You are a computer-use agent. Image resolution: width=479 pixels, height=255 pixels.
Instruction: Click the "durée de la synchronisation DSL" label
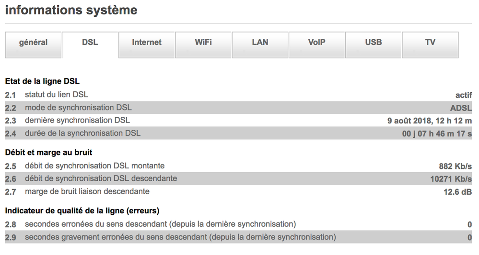pyautogui.click(x=82, y=133)
